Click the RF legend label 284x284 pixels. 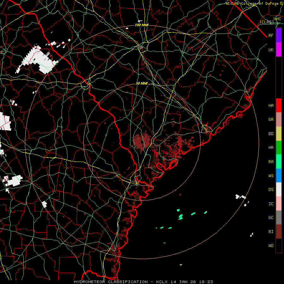point(271,35)
